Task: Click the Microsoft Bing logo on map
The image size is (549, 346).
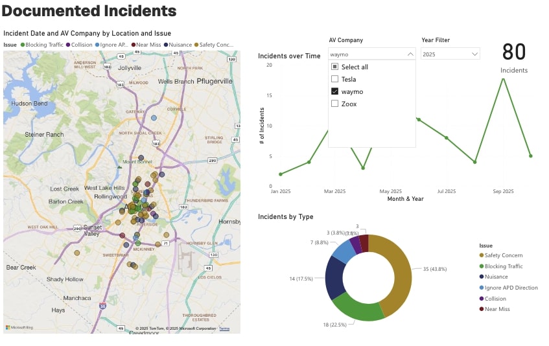Action: (18, 328)
